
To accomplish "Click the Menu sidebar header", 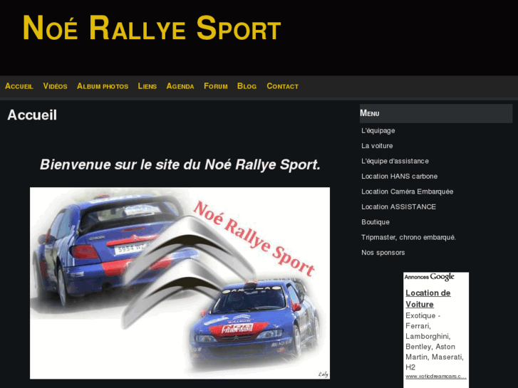I will pos(436,113).
